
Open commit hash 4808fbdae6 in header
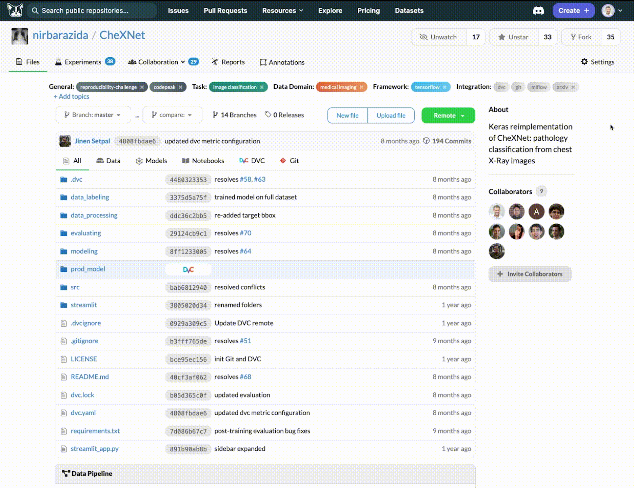pyautogui.click(x=137, y=141)
